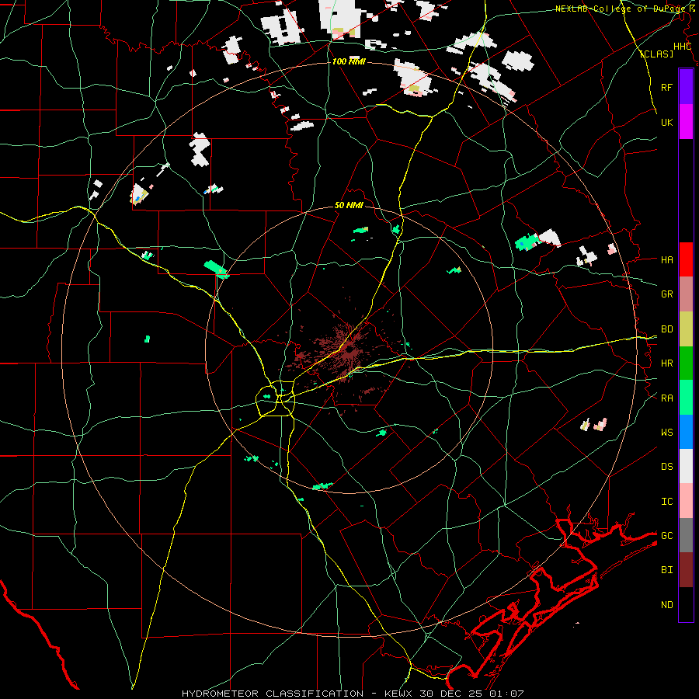Image resolution: width=699 pixels, height=699 pixels.
Task: Select the BI legend label
Action: coord(666,570)
